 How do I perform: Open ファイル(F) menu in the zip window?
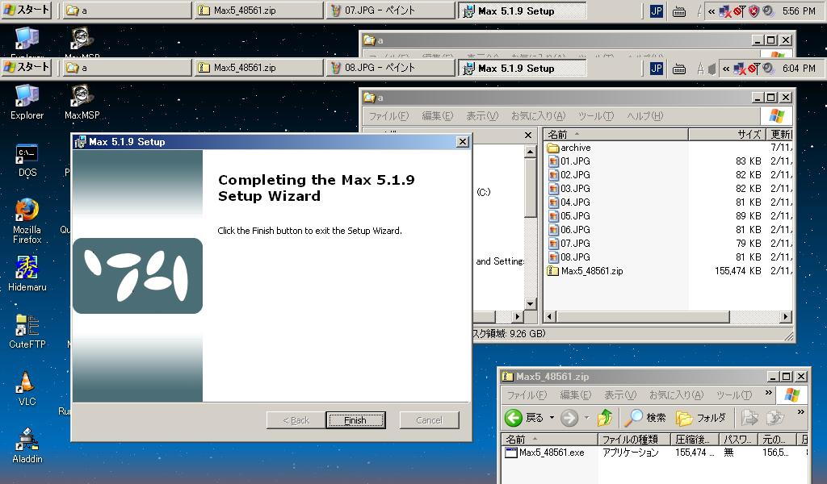tap(527, 395)
